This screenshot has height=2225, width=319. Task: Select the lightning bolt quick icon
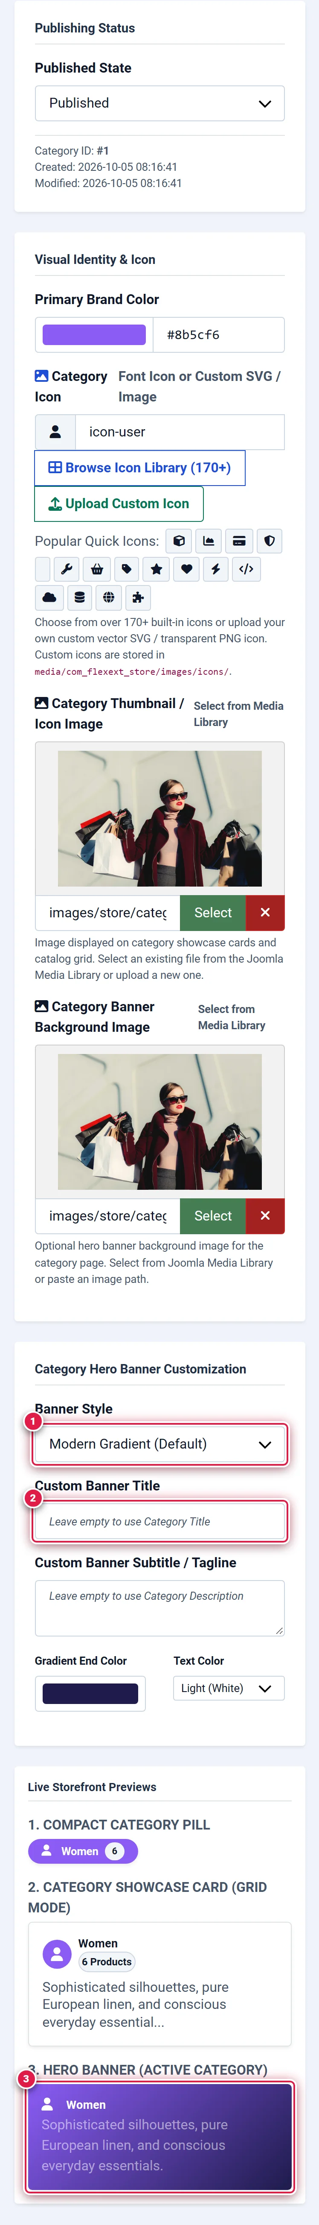215,569
